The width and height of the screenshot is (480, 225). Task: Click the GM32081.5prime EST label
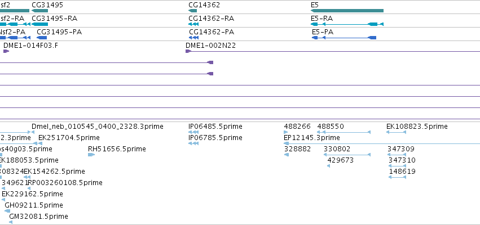(x=38, y=217)
